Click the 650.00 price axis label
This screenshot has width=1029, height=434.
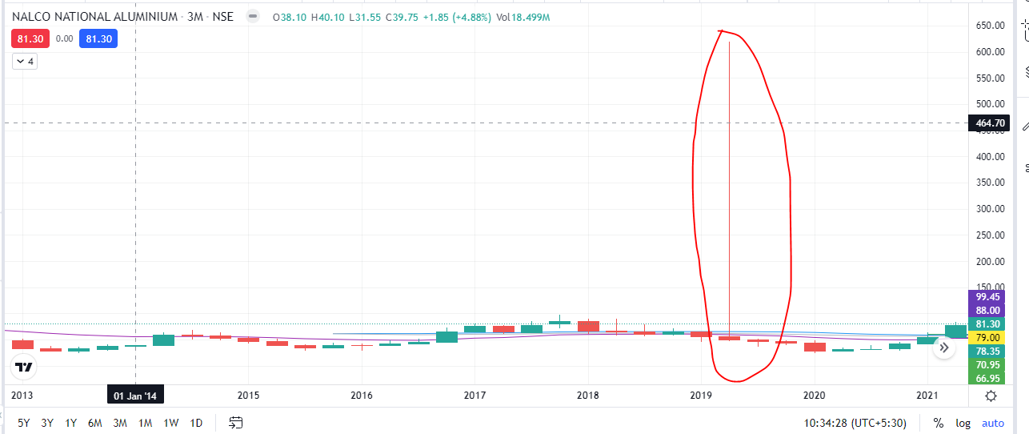coord(990,26)
